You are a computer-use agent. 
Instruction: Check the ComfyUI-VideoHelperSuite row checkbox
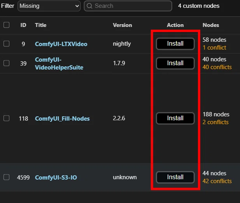(x=6, y=63)
